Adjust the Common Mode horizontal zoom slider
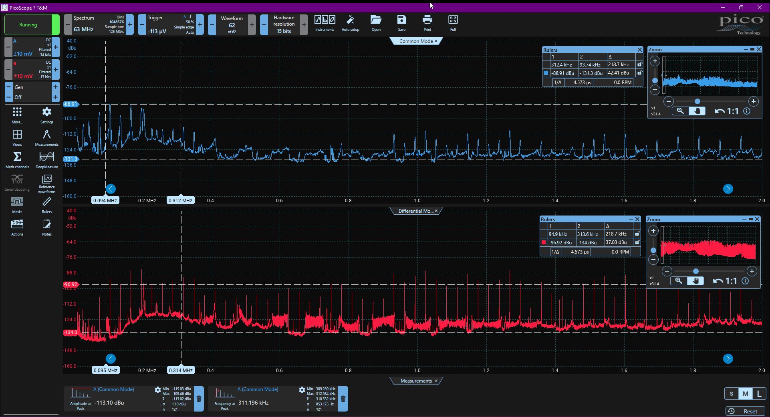Viewport: 770px width, 417px height. click(697, 101)
